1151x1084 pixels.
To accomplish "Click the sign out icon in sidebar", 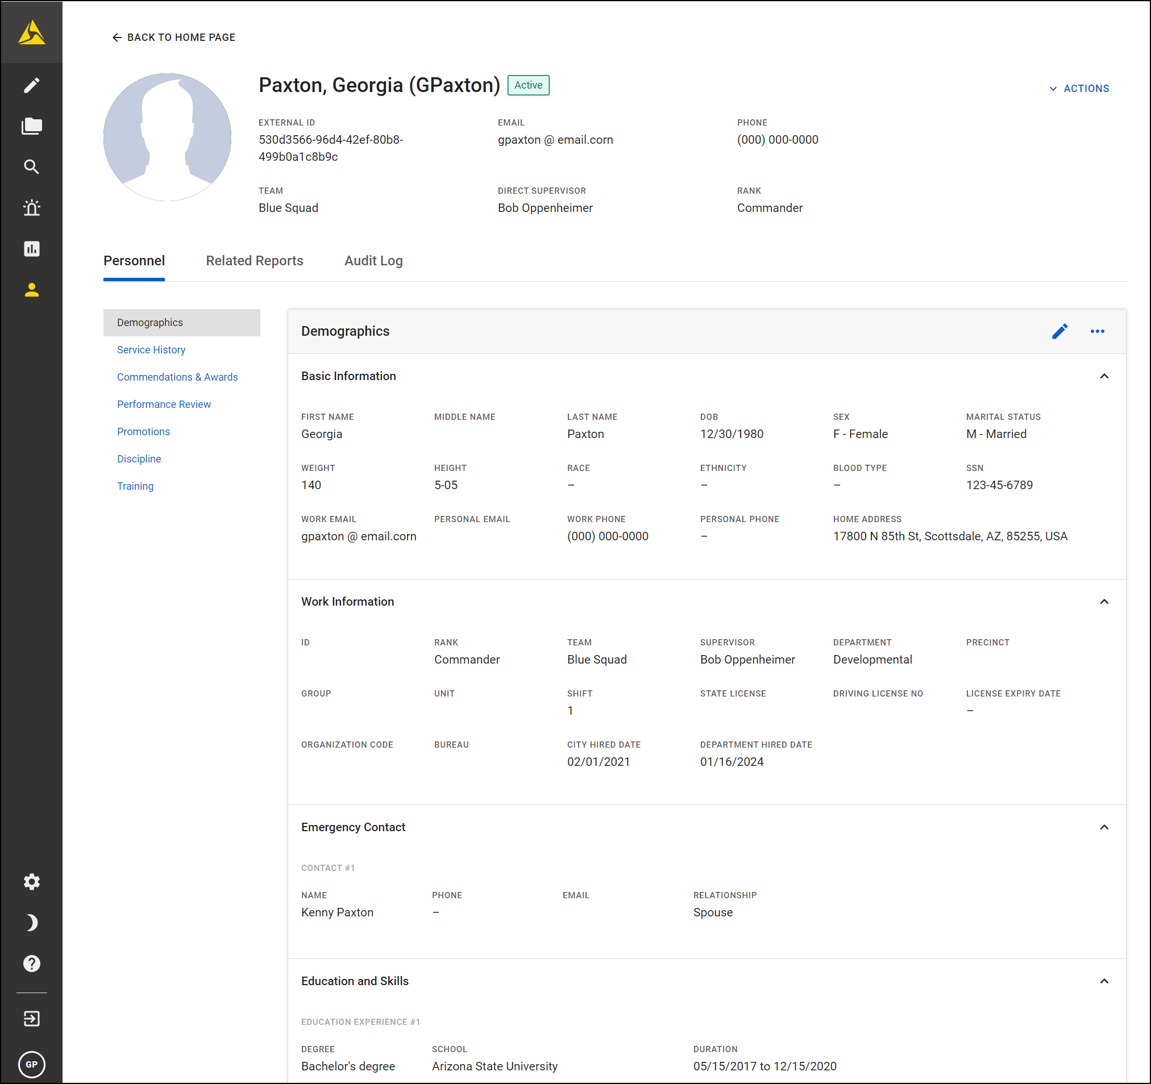I will 32,1019.
